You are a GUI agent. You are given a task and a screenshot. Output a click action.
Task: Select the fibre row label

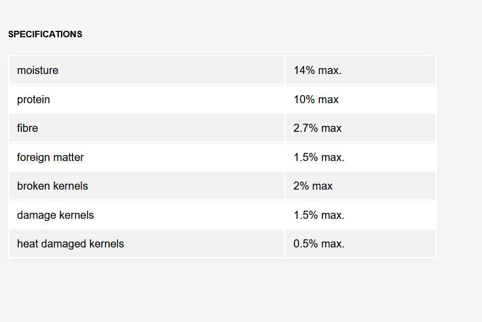point(28,128)
